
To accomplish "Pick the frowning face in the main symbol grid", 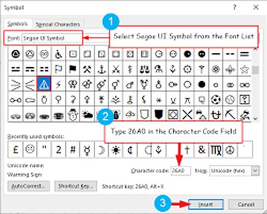I will pyautogui.click(x=30, y=54).
